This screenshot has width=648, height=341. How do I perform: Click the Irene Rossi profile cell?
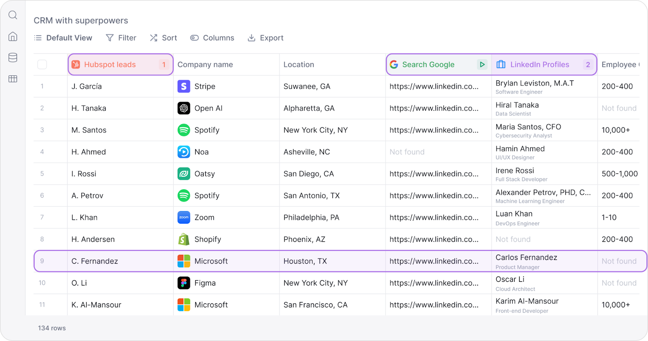pos(545,174)
